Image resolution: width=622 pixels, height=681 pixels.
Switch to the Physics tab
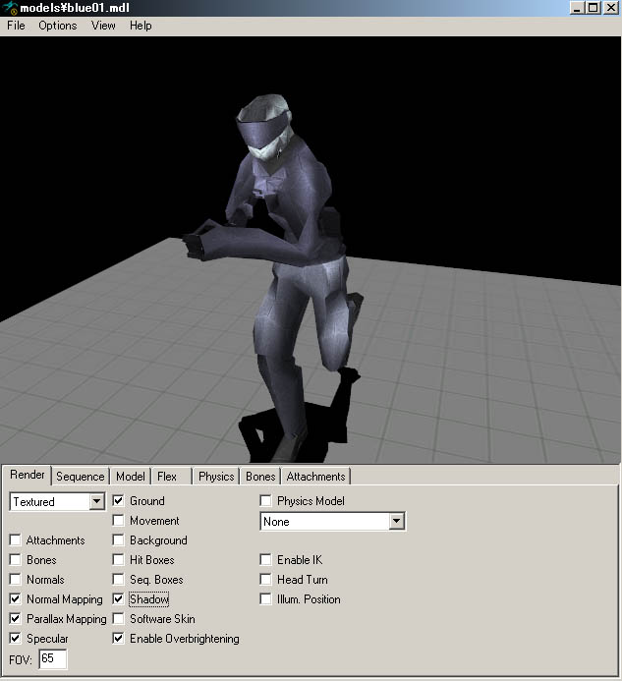coord(216,477)
